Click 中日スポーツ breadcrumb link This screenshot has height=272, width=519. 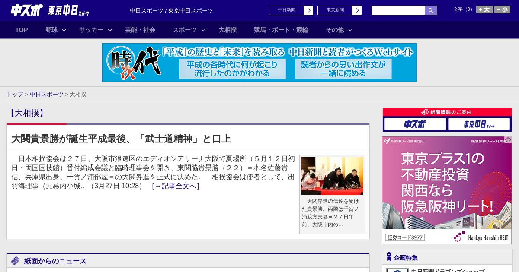[47, 94]
